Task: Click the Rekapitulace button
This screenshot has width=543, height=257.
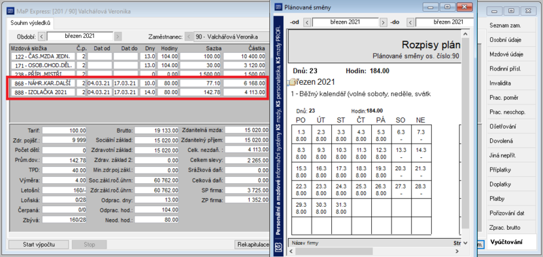Action: [252, 245]
